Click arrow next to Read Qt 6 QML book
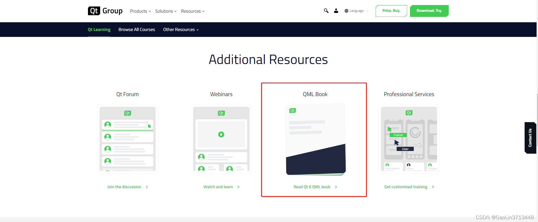This screenshot has height=222, width=538. point(336,187)
